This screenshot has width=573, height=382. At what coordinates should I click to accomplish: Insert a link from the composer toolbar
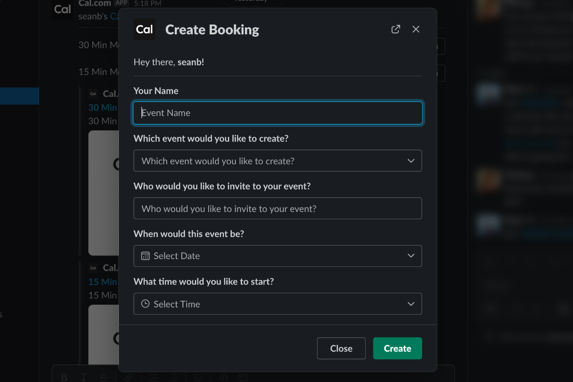pyautogui.click(x=128, y=377)
